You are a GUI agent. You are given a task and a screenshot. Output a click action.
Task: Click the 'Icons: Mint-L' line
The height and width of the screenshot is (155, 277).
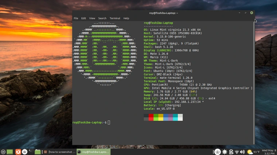pyautogui.click(x=163, y=68)
